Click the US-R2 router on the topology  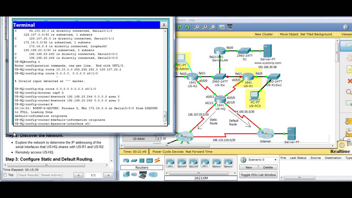click(x=193, y=77)
